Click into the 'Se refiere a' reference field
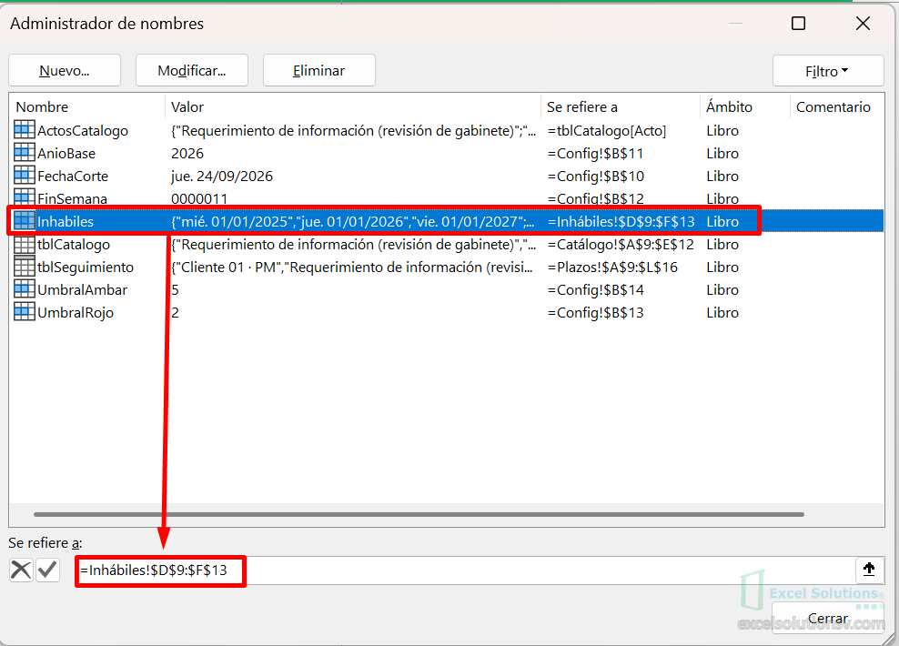Image resolution: width=899 pixels, height=646 pixels. tap(464, 570)
